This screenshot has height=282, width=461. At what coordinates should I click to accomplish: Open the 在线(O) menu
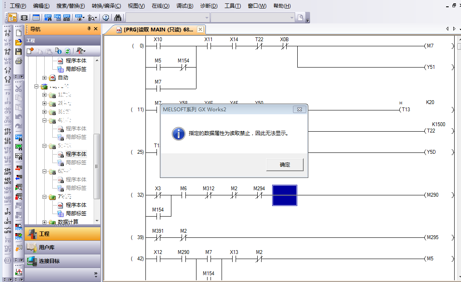point(160,6)
